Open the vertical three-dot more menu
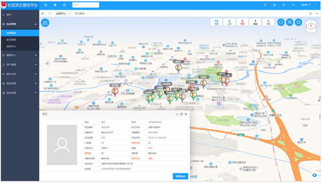Image resolution: width=322 pixels, height=183 pixels. pos(316,5)
